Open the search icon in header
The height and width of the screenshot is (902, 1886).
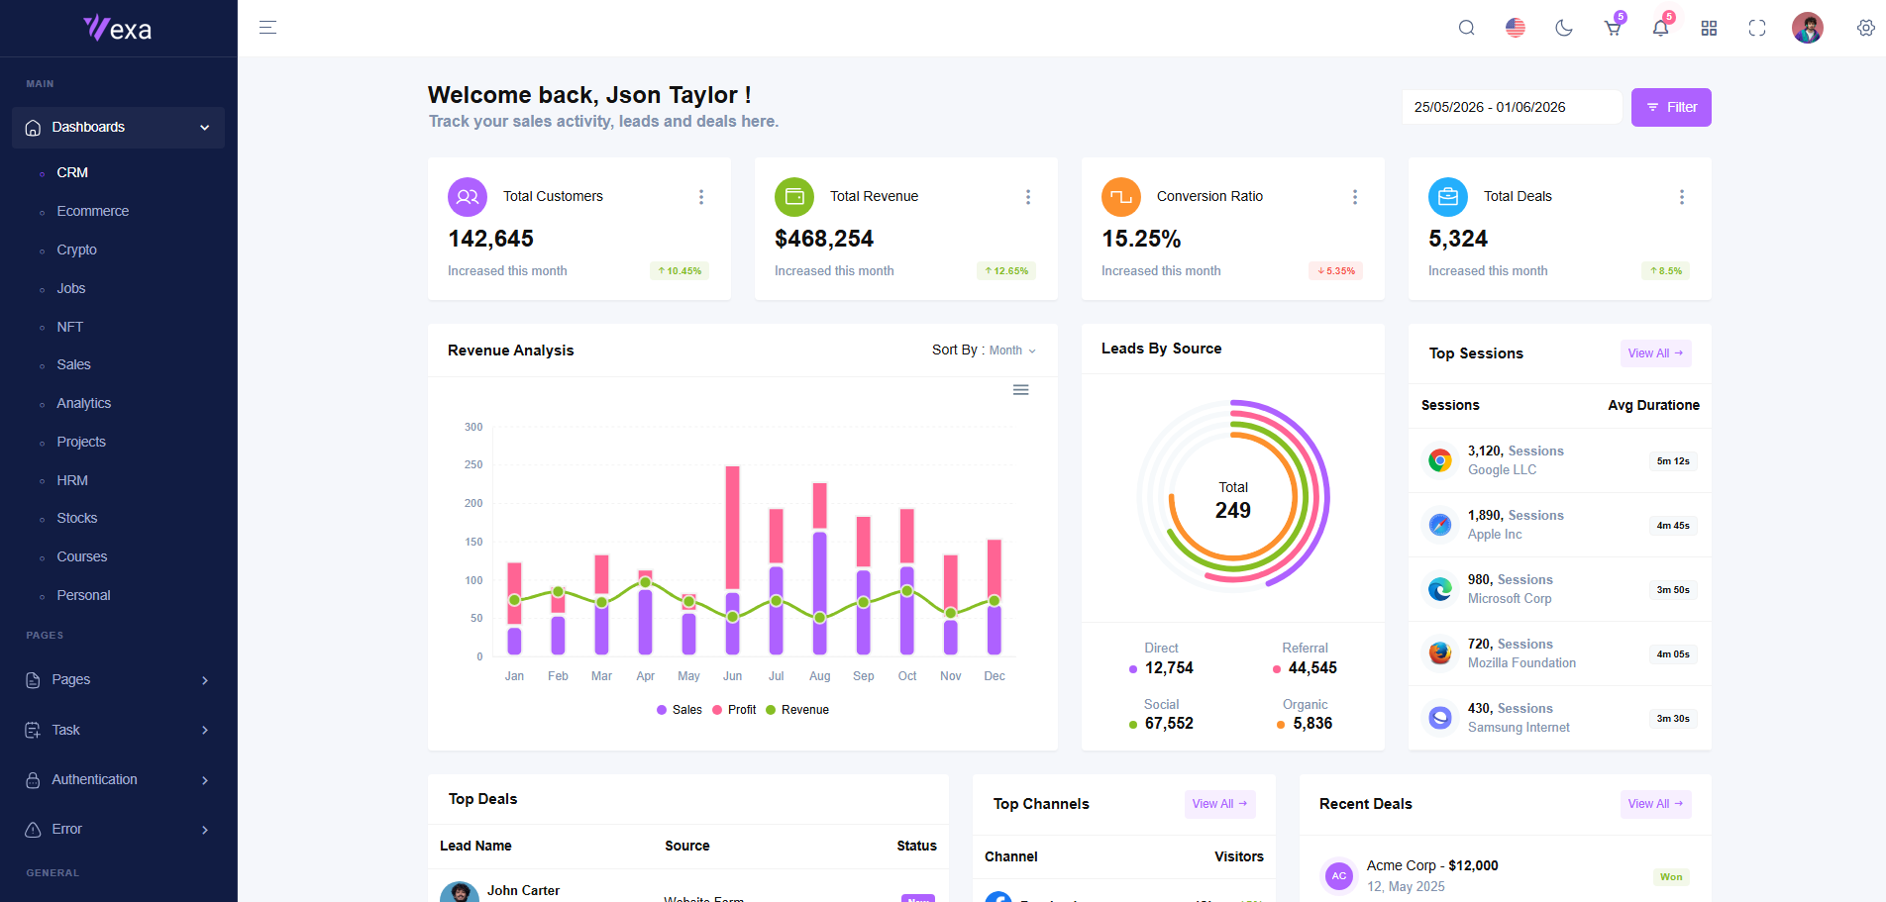(1467, 28)
